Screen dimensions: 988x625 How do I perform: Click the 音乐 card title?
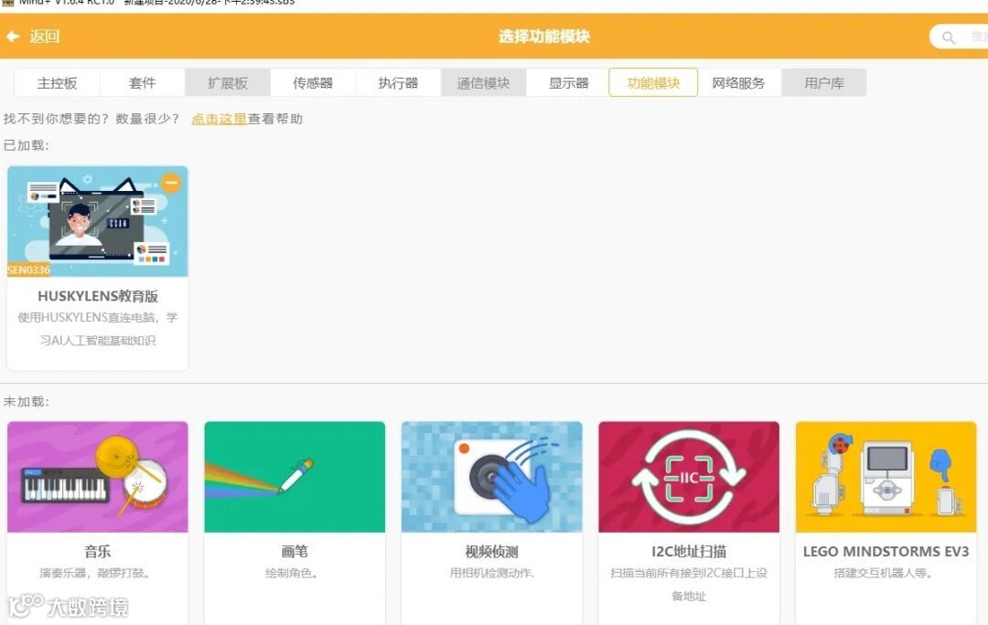[98, 551]
